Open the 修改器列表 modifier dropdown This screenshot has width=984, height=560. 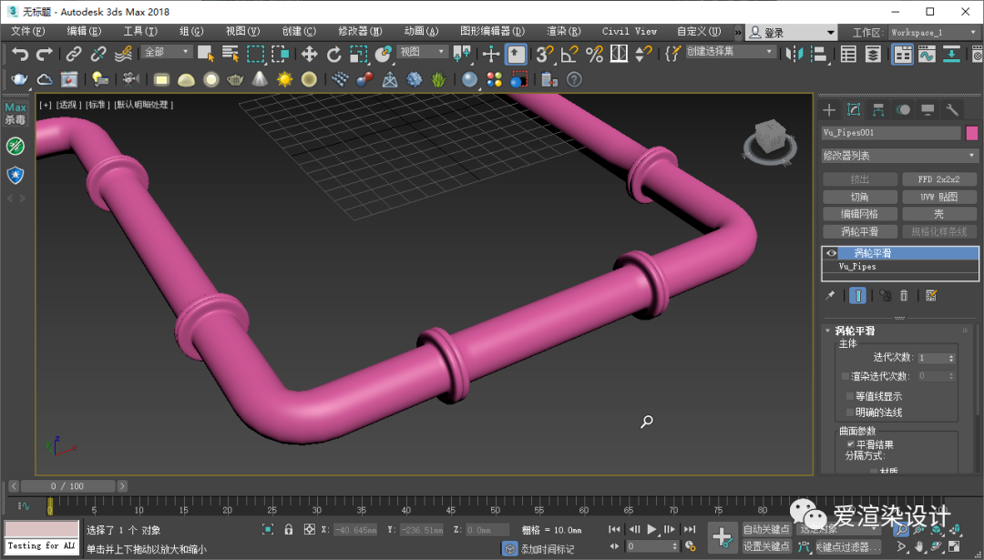pos(900,156)
